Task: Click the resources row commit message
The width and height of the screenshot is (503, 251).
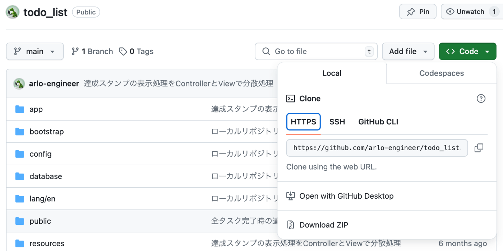Action: pyautogui.click(x=306, y=243)
